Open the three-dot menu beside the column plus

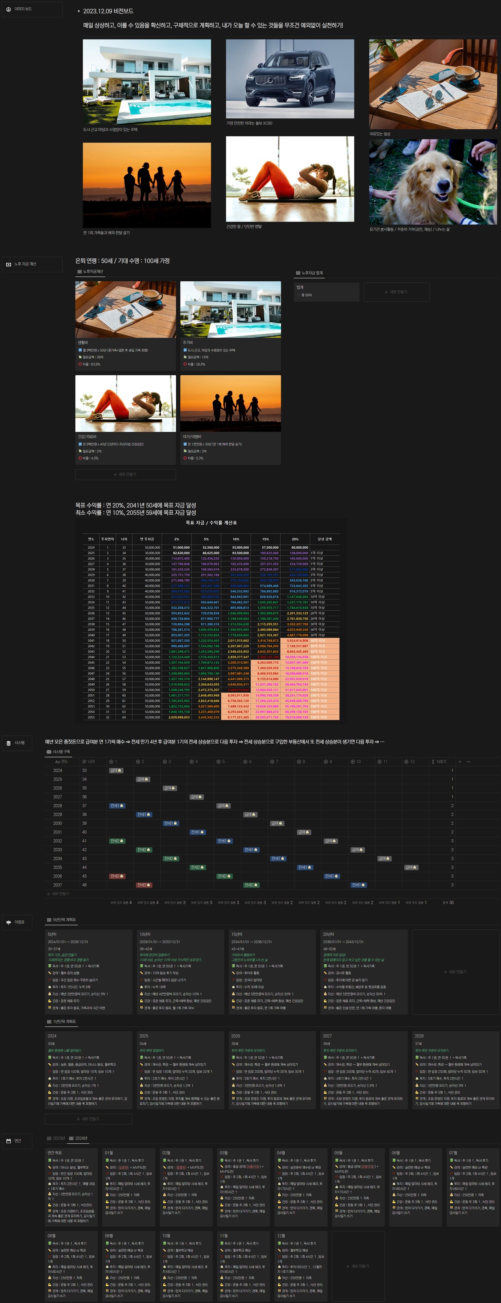coord(468,761)
